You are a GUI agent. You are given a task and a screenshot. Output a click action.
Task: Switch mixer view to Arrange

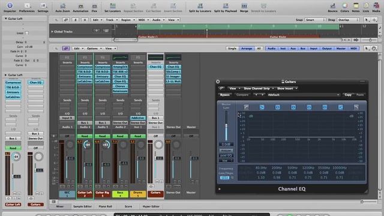pos(247,49)
